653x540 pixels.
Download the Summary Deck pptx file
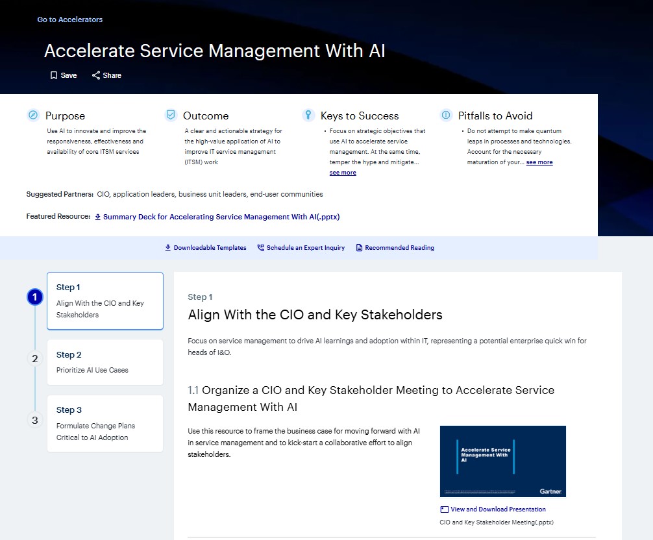[x=221, y=217]
